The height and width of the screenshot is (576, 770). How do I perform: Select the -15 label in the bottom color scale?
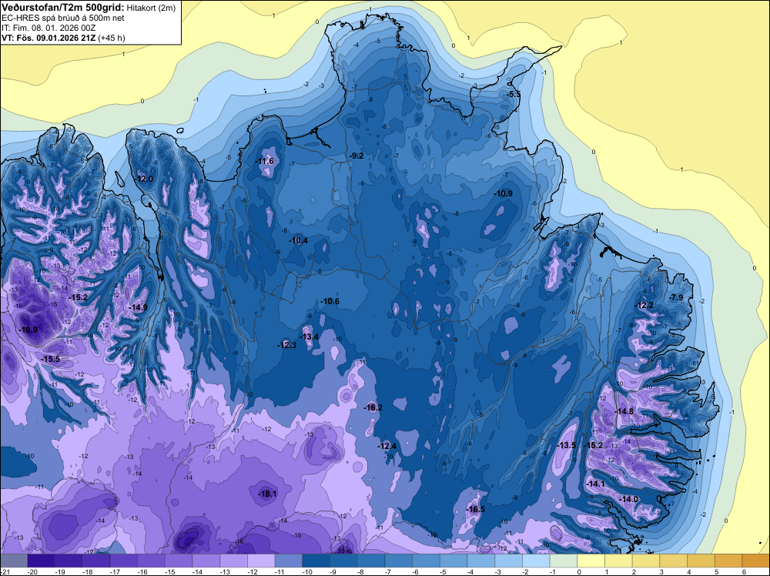click(170, 572)
